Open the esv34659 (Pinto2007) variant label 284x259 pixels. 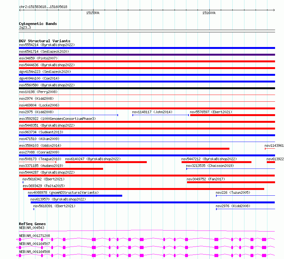[38, 58]
